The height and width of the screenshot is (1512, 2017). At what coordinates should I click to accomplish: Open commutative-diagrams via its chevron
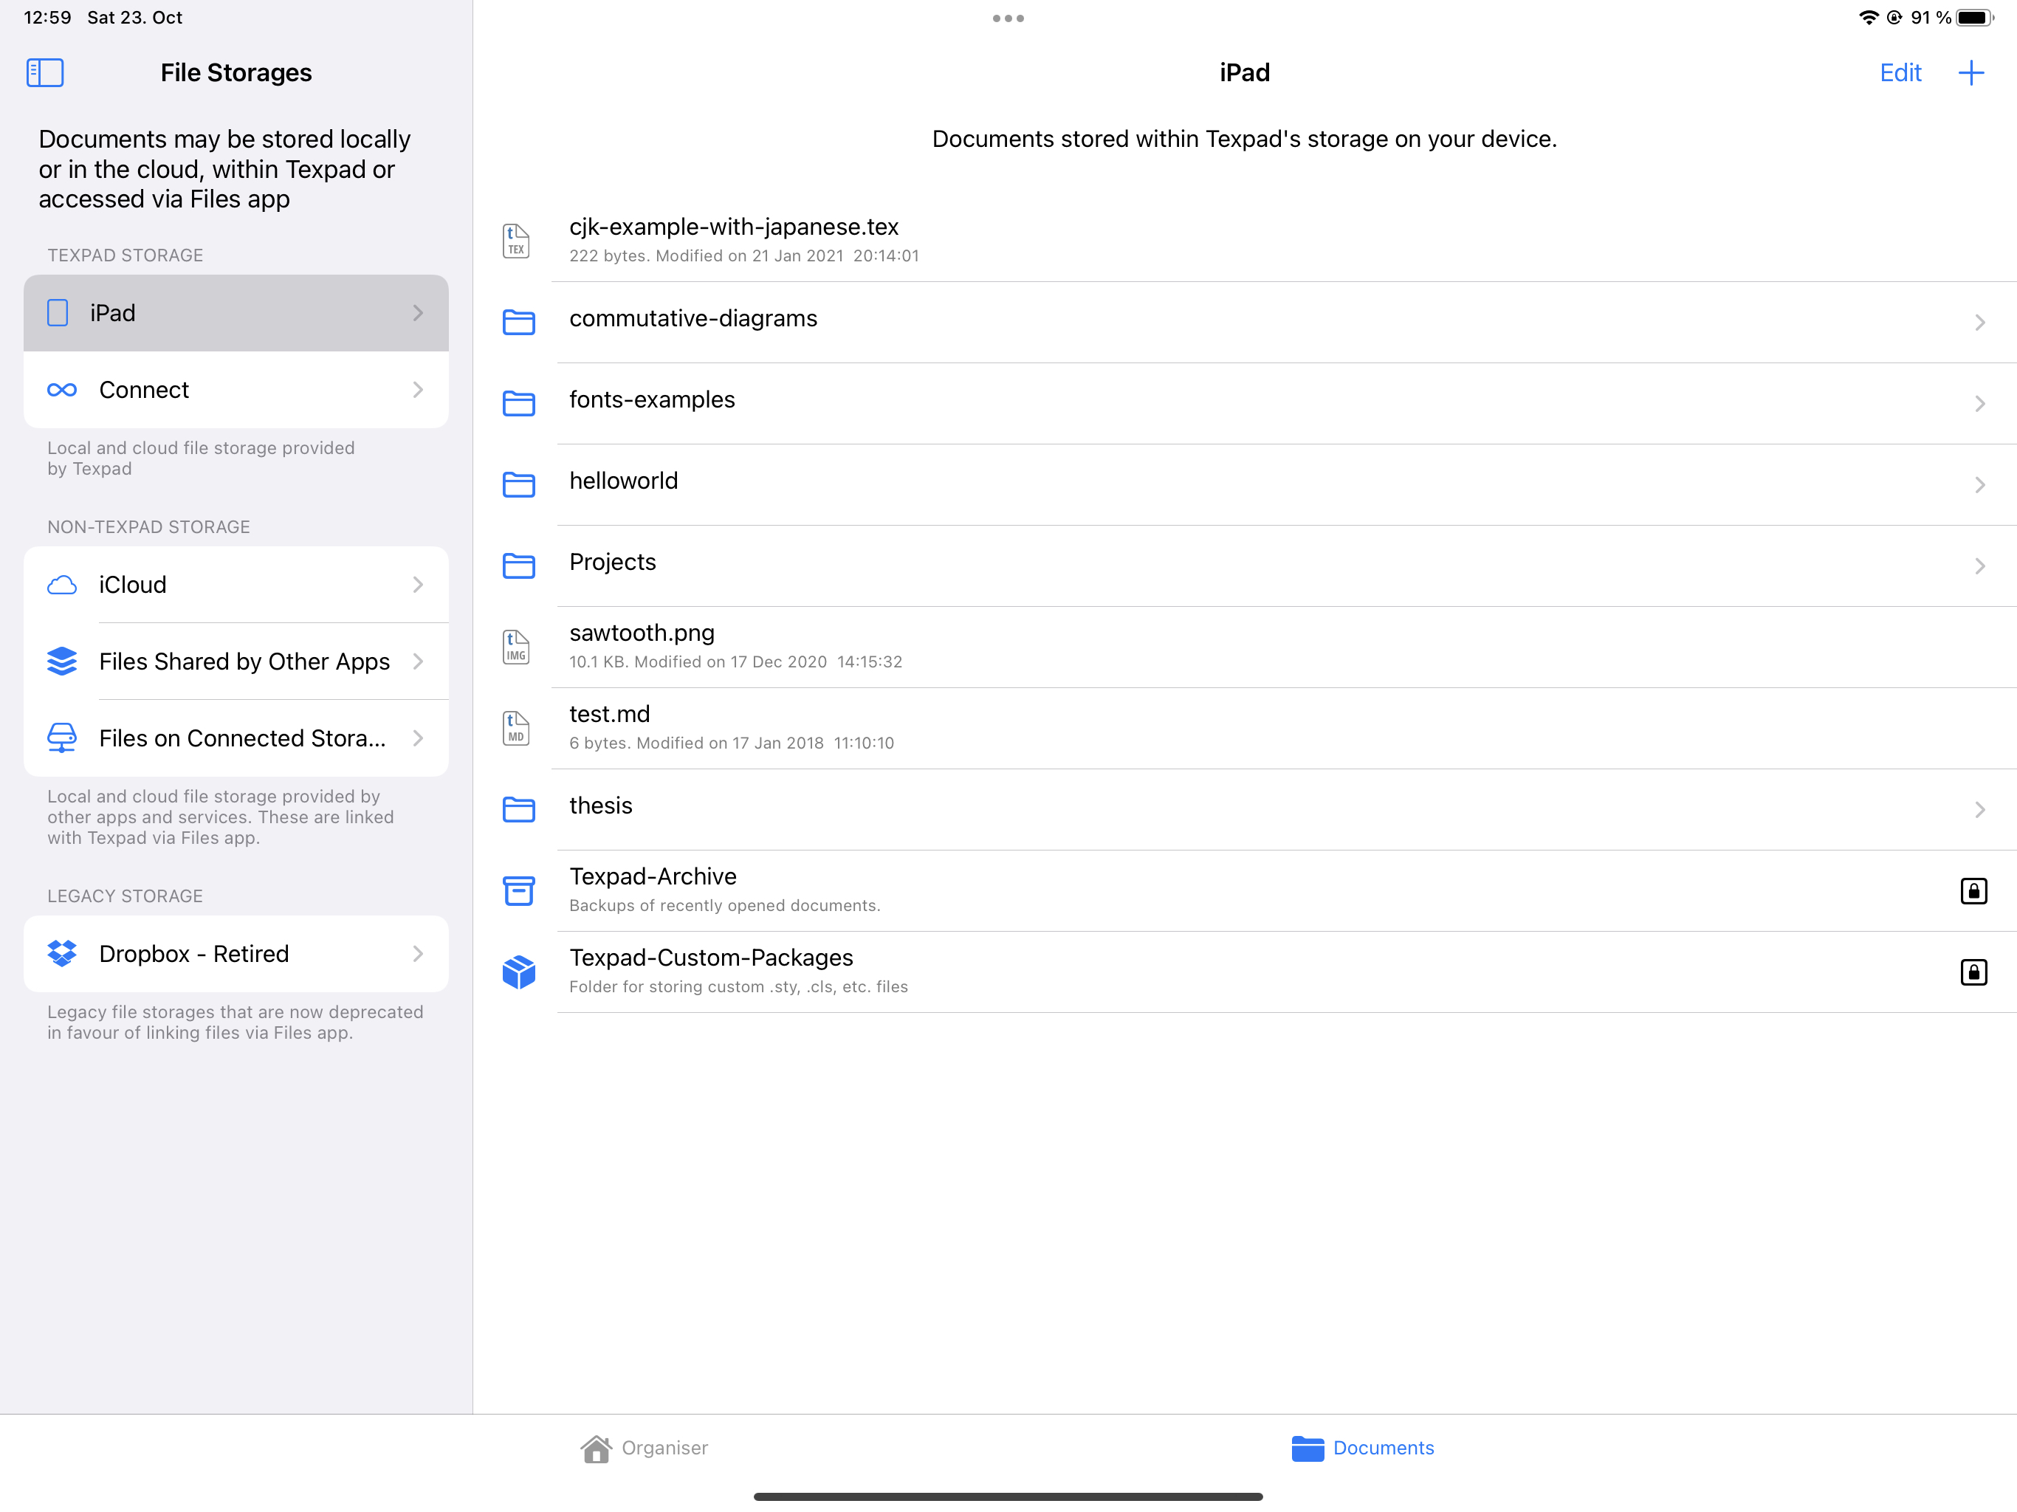pos(1979,322)
